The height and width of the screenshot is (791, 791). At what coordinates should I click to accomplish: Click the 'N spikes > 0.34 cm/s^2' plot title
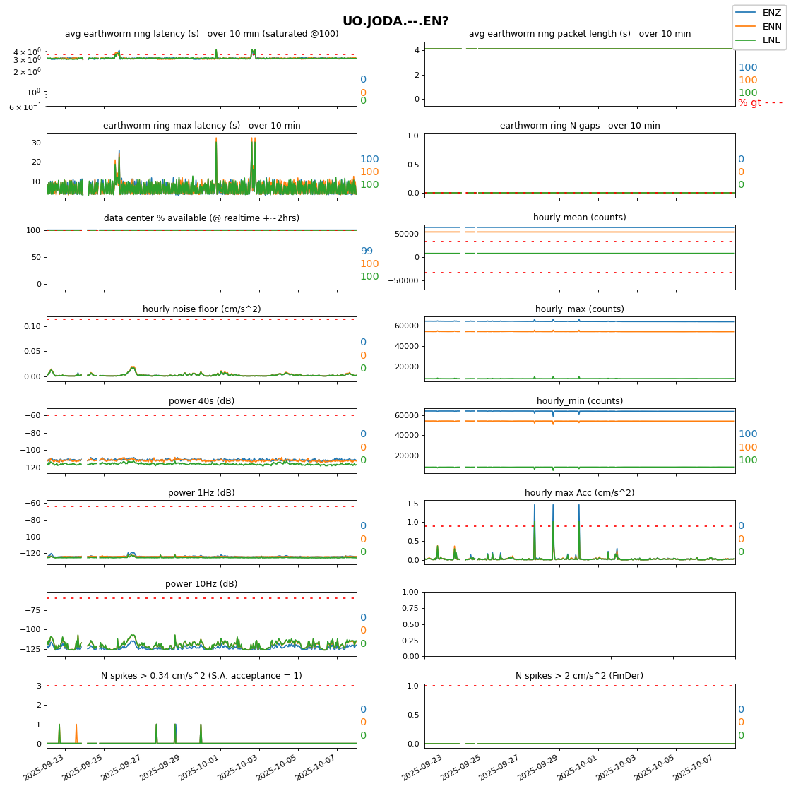click(x=201, y=676)
